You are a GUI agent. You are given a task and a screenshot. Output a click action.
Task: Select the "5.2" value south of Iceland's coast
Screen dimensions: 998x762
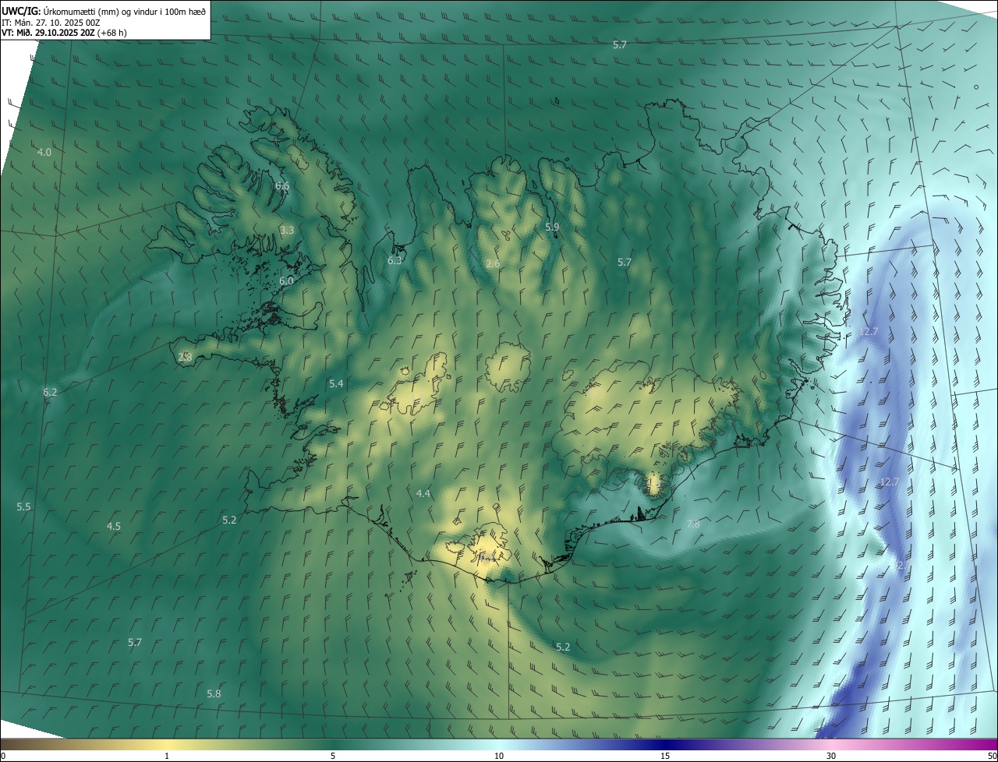[563, 647]
